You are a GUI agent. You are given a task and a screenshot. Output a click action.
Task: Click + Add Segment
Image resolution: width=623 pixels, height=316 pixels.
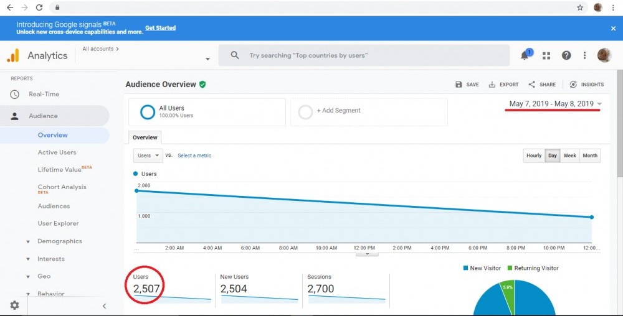click(369, 112)
